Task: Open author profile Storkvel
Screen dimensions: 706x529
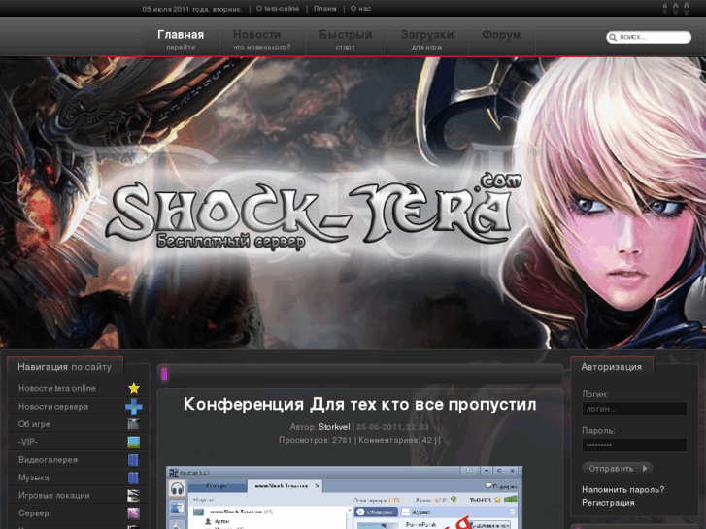Action: 334,427
